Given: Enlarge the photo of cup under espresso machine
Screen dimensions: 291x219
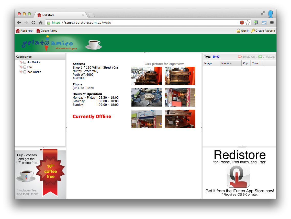Looking at the screenshot, I should [180, 119].
